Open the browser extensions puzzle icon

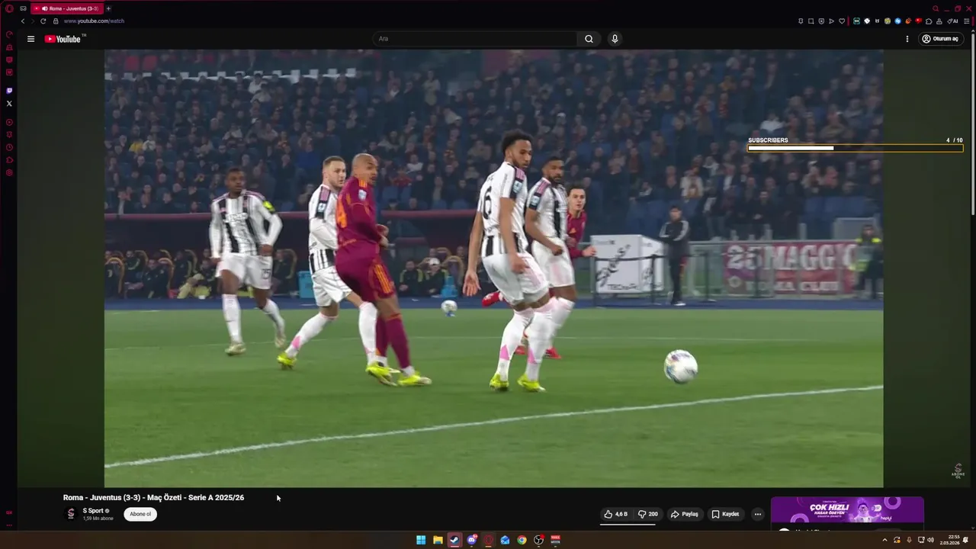point(929,21)
